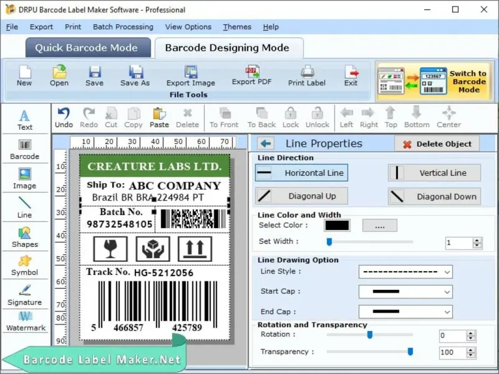Click the Exit icon in File Tools

coord(351,75)
